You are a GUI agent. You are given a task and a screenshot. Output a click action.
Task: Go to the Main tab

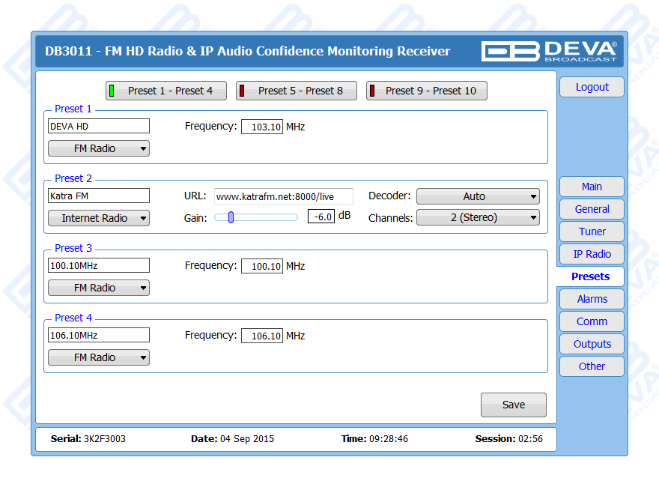coord(592,187)
